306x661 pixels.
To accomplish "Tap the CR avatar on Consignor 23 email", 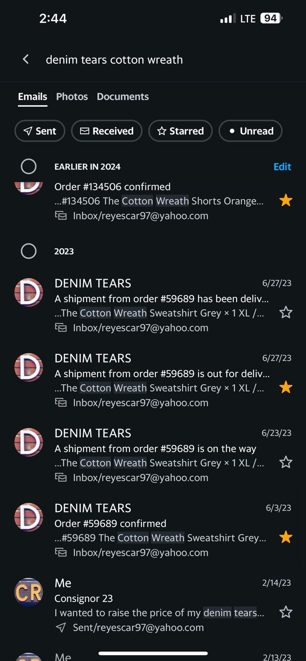I will pyautogui.click(x=29, y=592).
